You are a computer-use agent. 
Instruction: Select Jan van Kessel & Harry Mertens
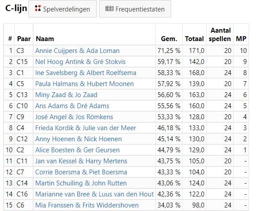[x=81, y=161]
